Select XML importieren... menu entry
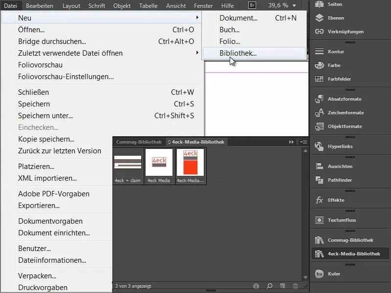391x293 pixels. pyautogui.click(x=57, y=178)
